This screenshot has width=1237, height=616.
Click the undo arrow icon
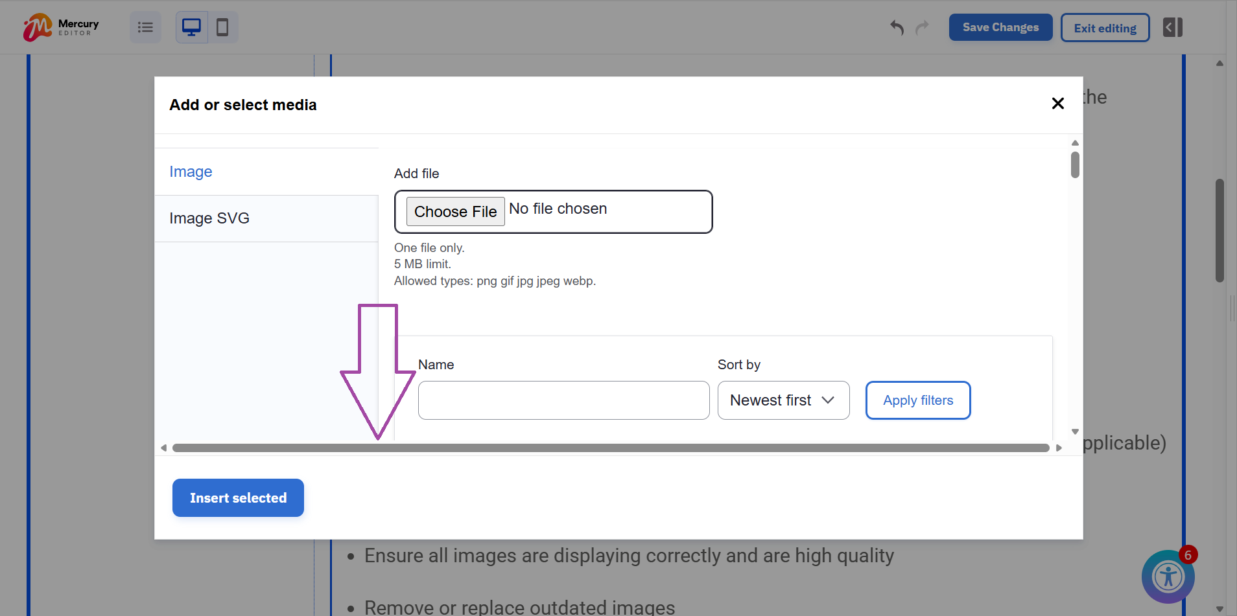(x=897, y=28)
